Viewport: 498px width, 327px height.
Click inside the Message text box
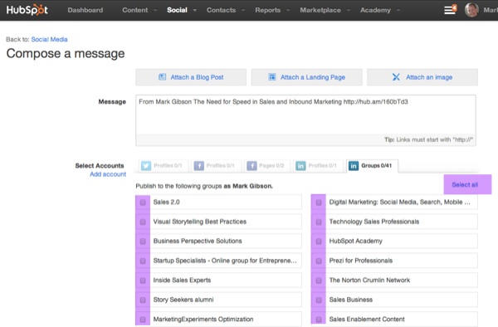point(305,115)
